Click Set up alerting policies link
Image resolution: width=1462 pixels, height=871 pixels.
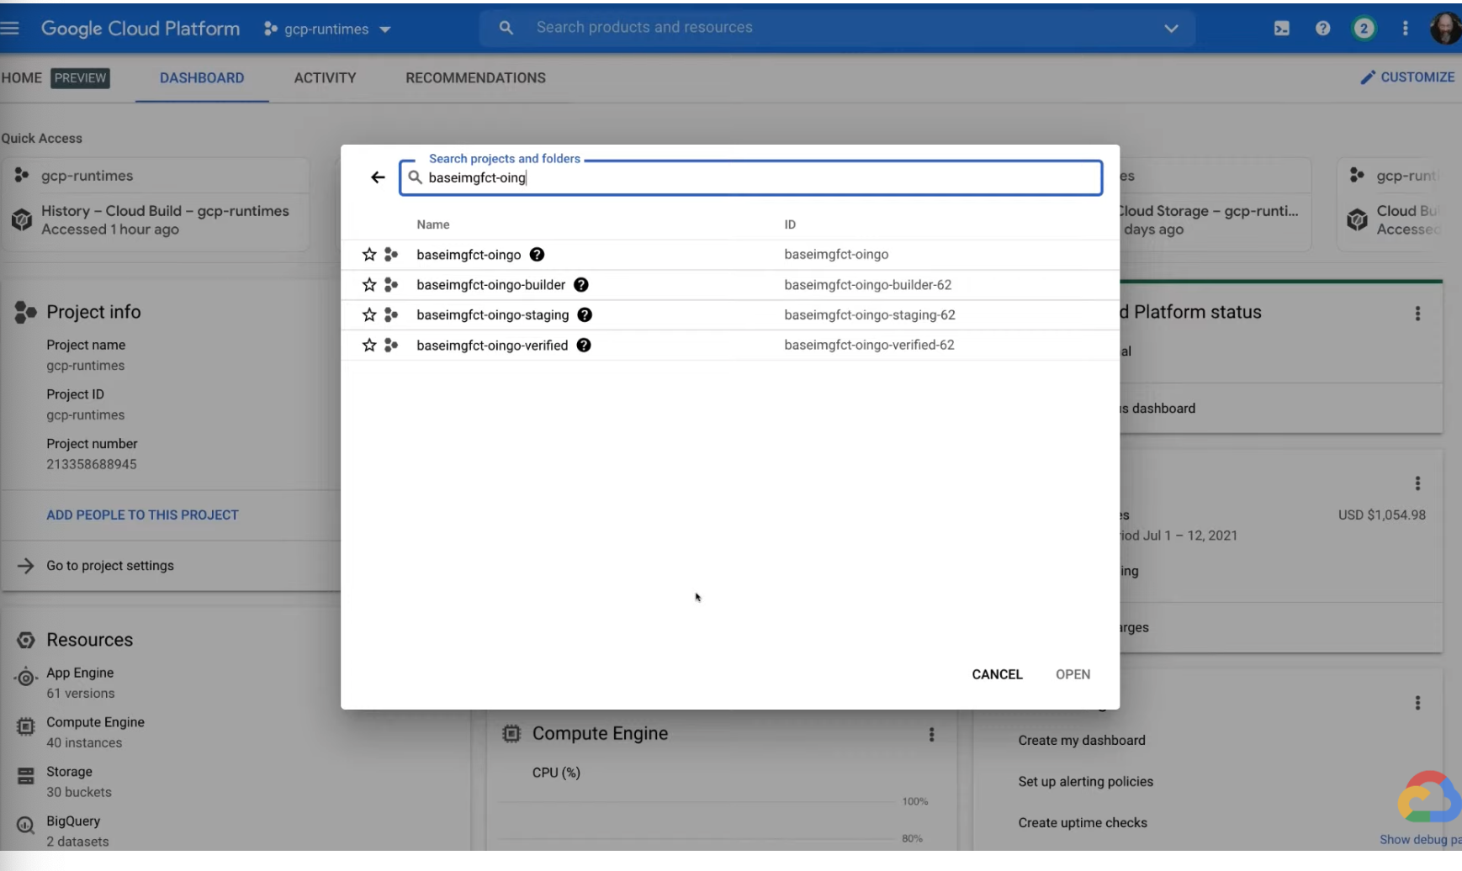pos(1086,782)
